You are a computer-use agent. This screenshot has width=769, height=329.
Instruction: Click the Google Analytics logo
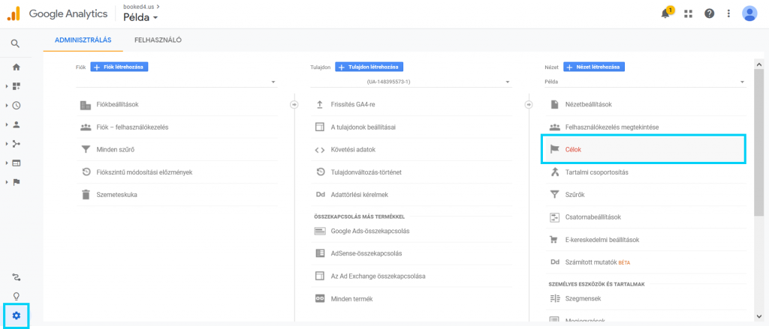pos(57,13)
